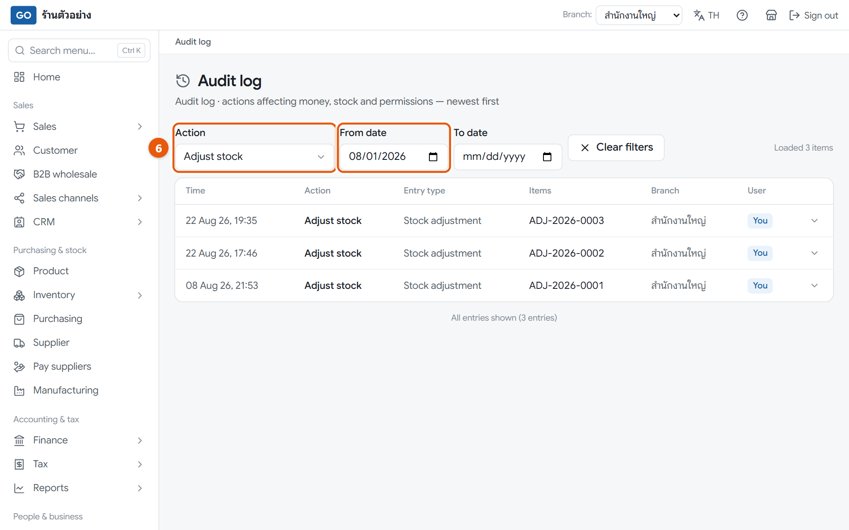Viewport: 849px width, 530px height.
Task: Click the 'ADJ-2026-0002' items cell
Action: tap(566, 253)
